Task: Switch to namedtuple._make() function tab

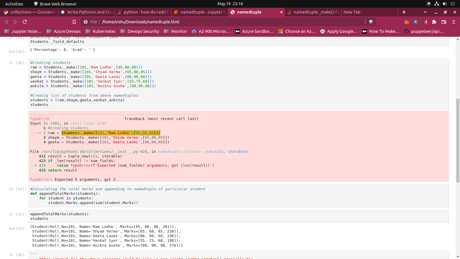Action: point(313,12)
